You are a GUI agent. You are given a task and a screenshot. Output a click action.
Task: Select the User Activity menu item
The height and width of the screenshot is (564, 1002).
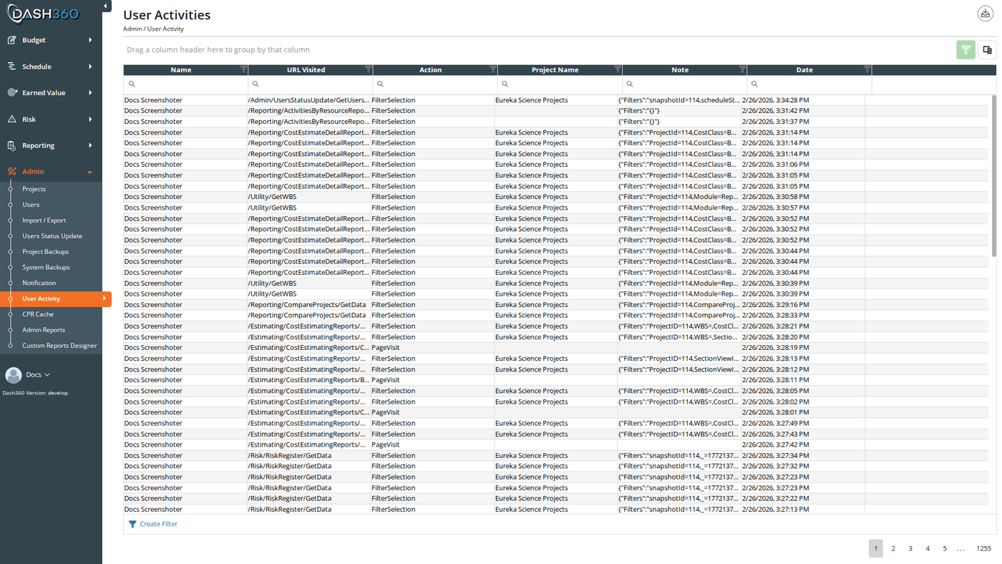point(56,298)
